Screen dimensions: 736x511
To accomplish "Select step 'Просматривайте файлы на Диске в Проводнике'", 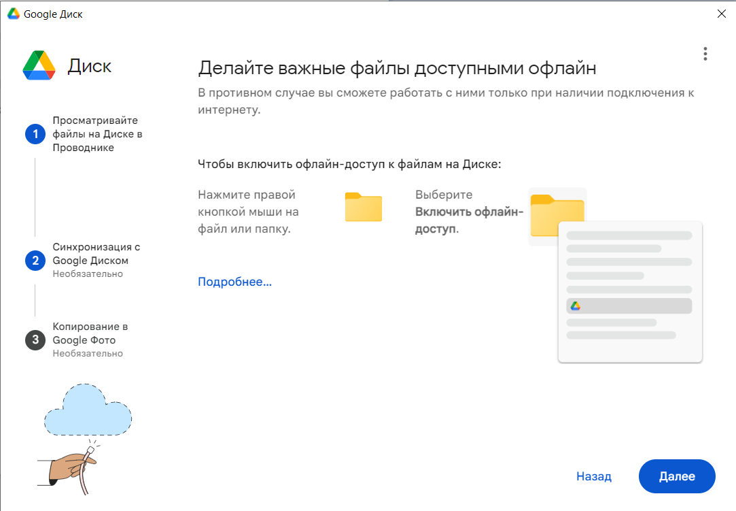I will tap(97, 134).
